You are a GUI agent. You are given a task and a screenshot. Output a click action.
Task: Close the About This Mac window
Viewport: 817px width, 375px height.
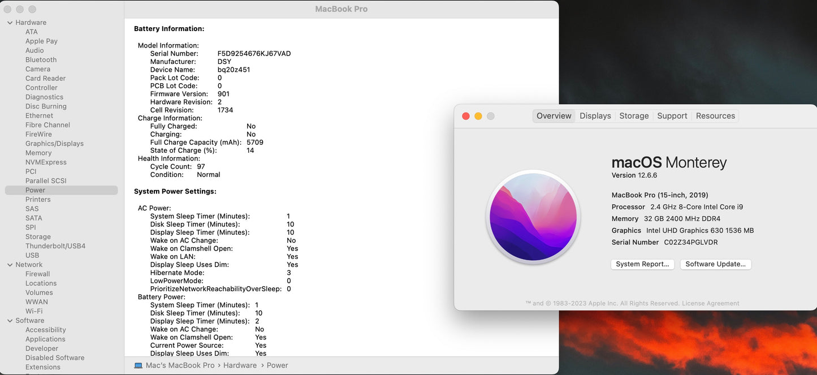click(466, 116)
